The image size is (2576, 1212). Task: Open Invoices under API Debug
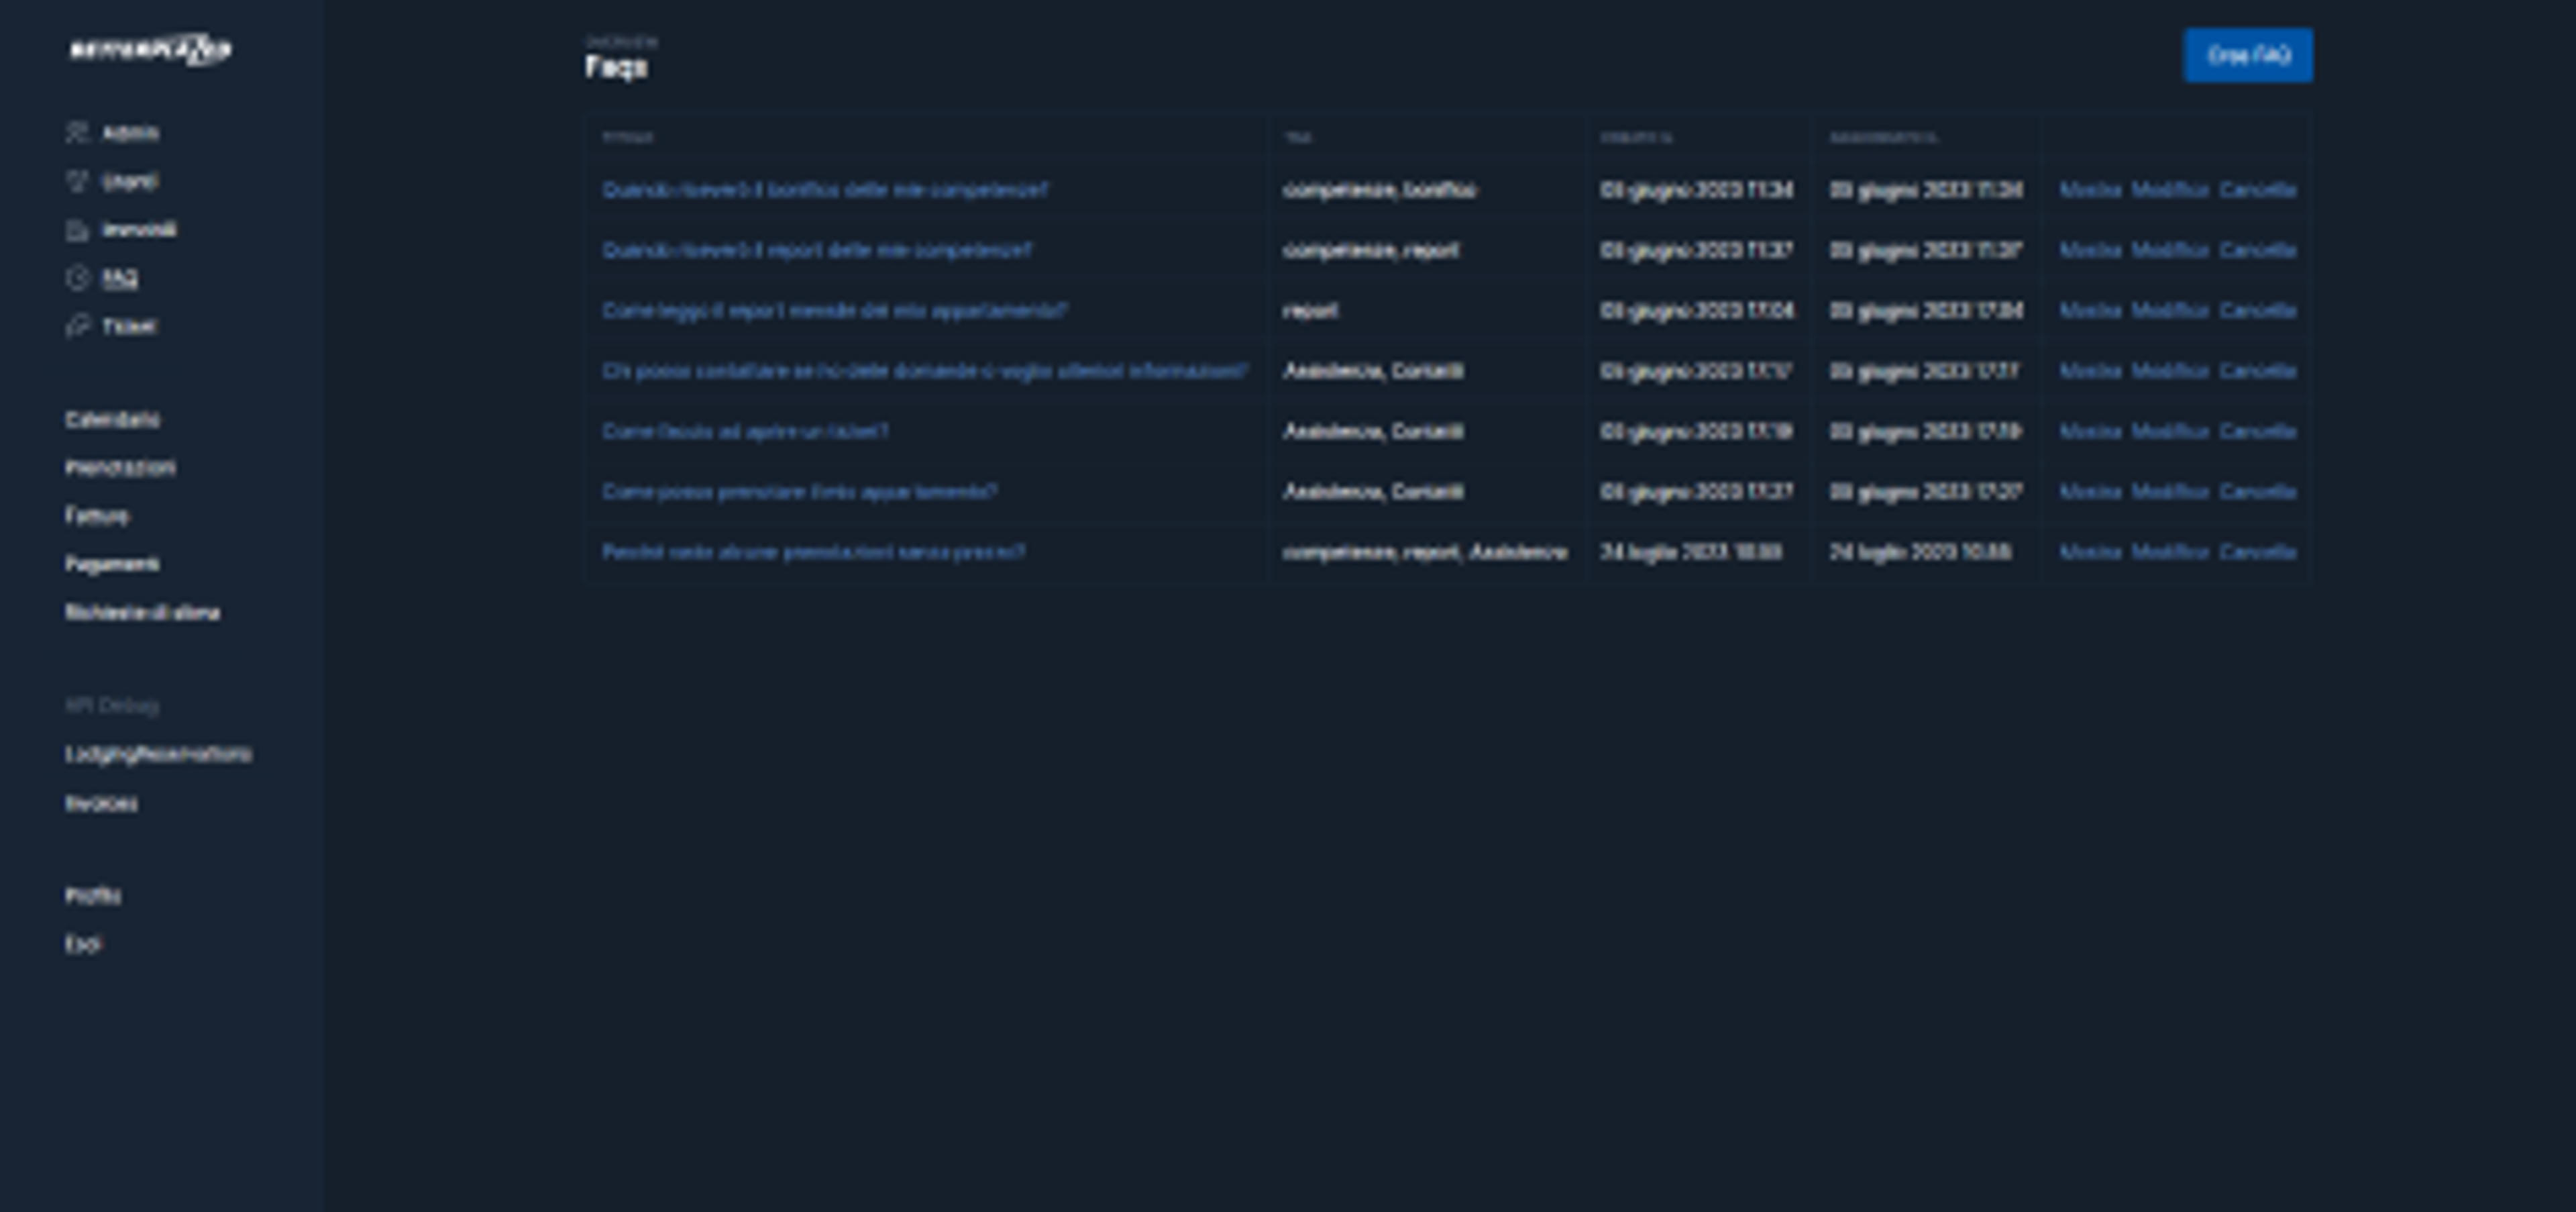(101, 803)
